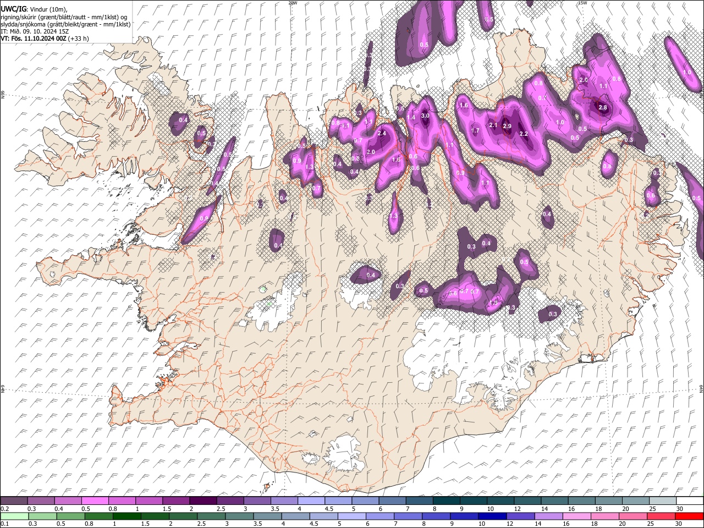704x528 pixels.
Task: Click the '2.4' snowfall value on the map
Action: pos(382,133)
